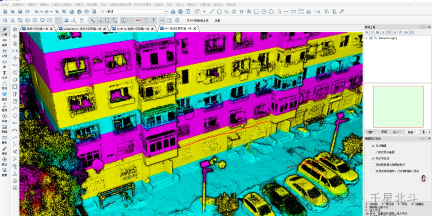Click the 定制 customize button

(217, 20)
